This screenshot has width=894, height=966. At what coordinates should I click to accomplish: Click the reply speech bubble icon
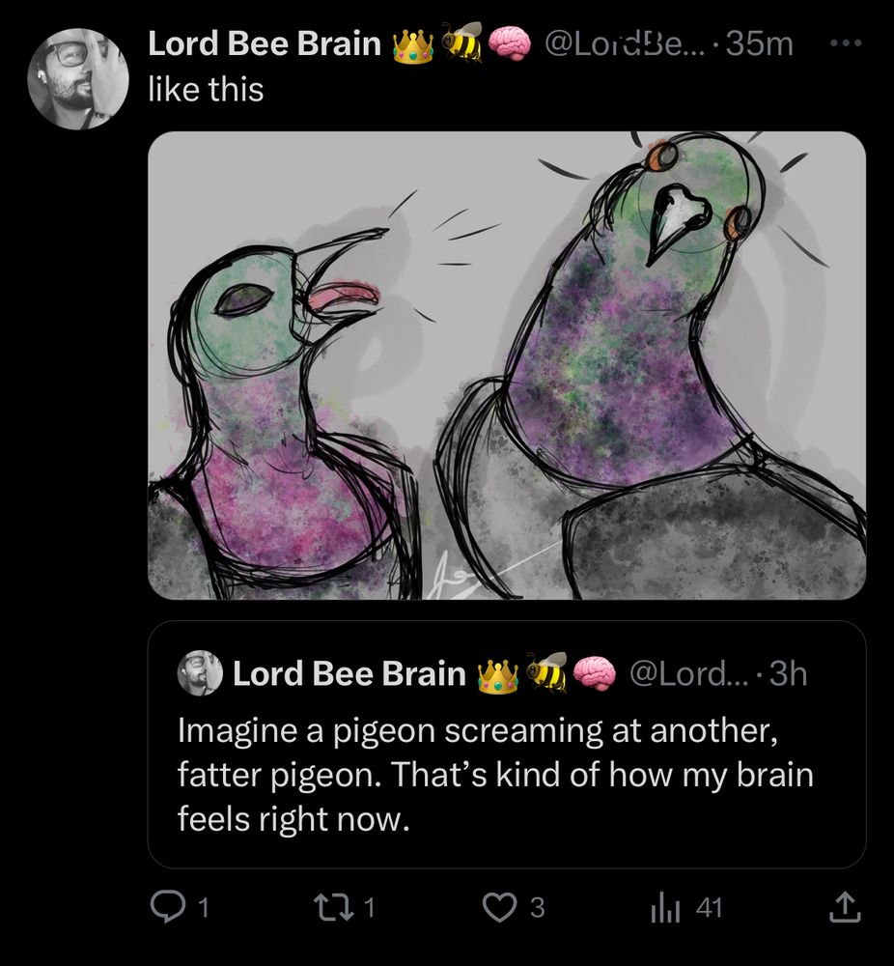(x=168, y=907)
